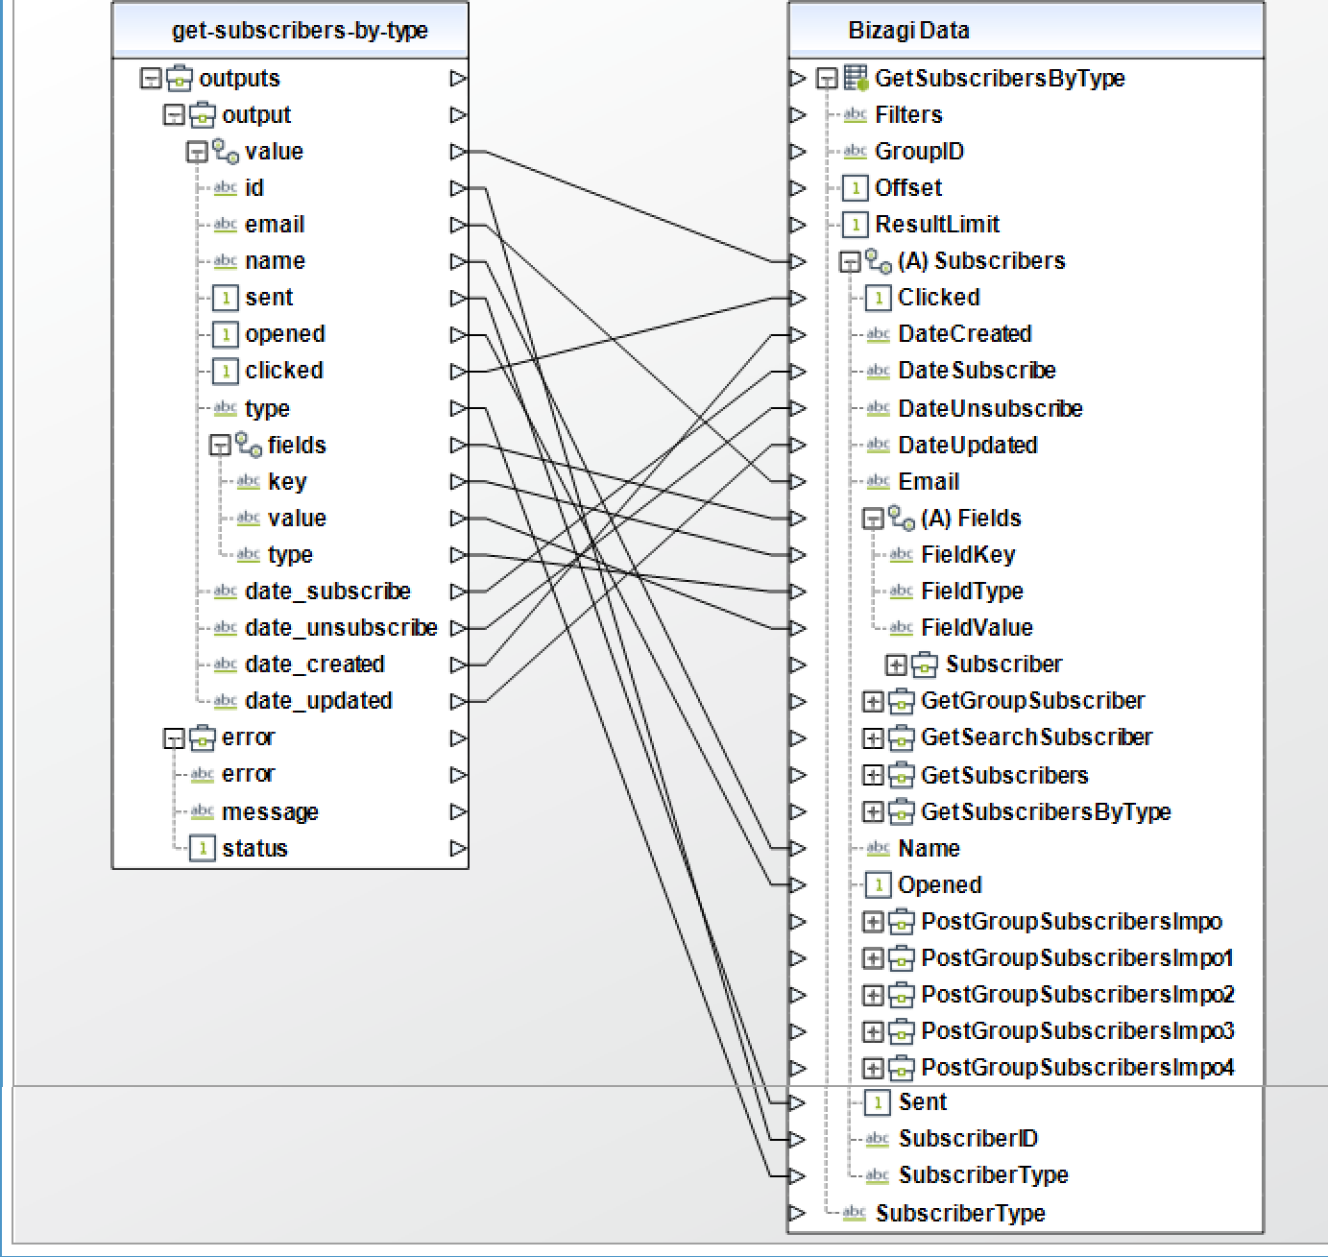The image size is (1328, 1257).
Task: Select the DateUpdated attribute
Action: pyautogui.click(x=968, y=446)
